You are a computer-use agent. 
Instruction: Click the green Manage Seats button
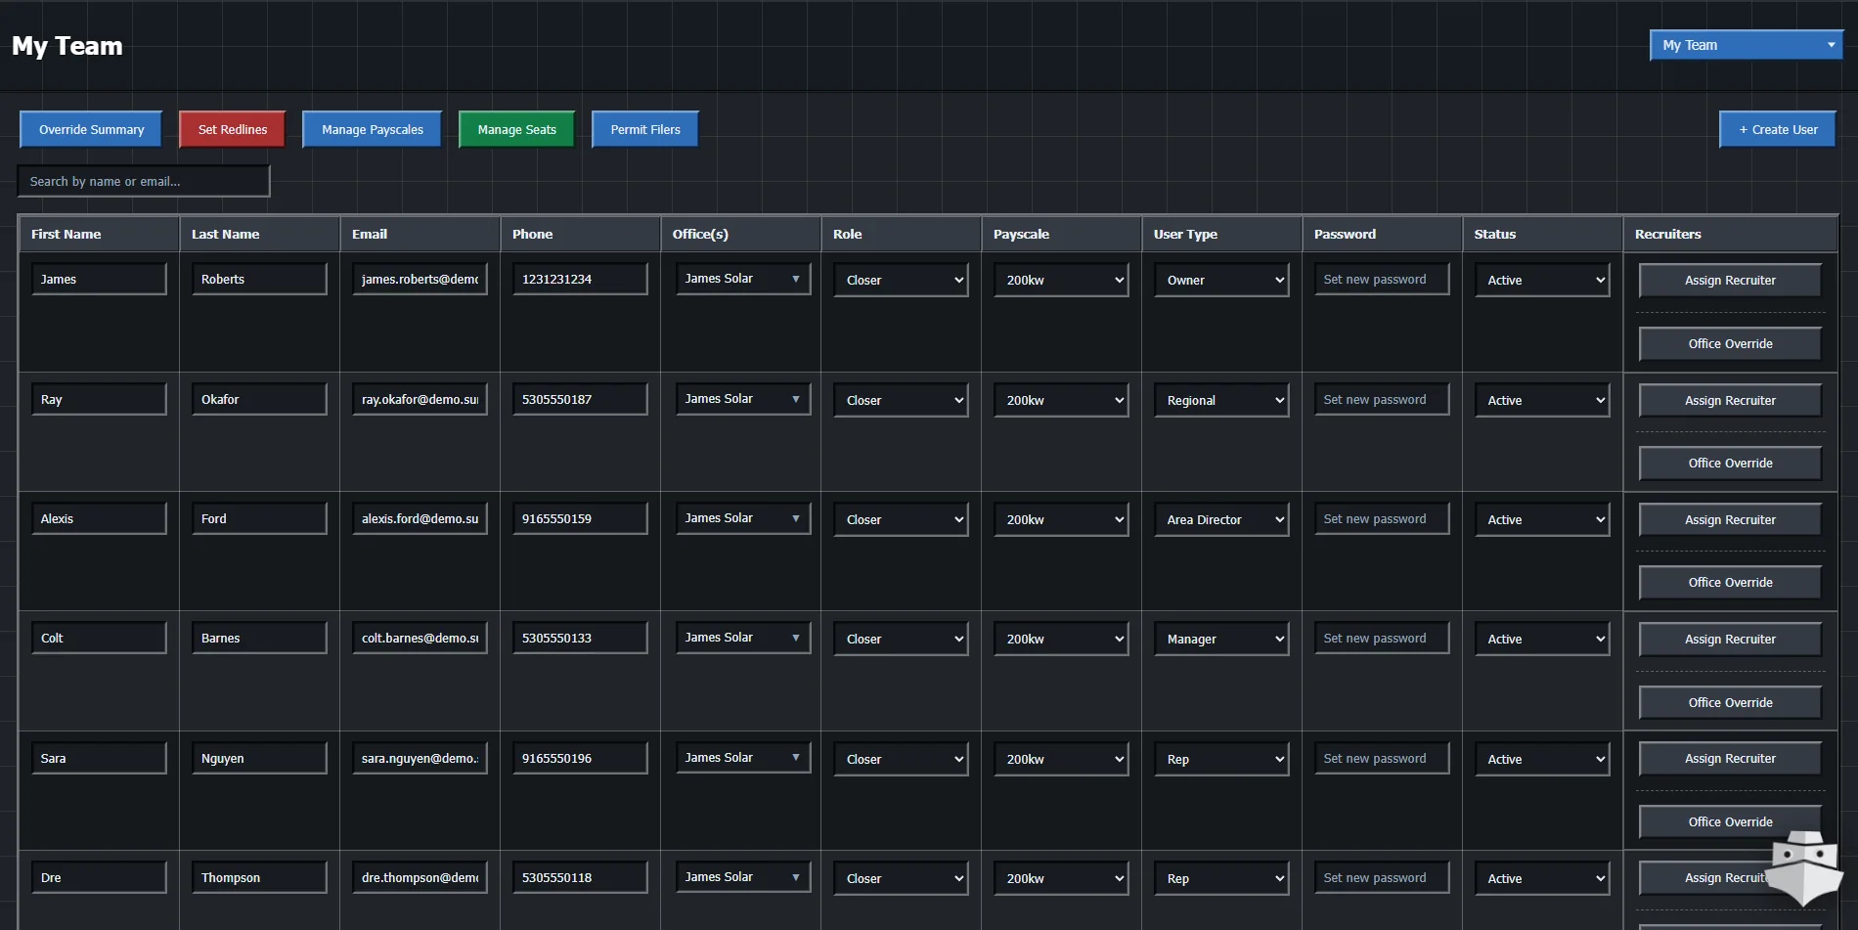[x=516, y=129]
